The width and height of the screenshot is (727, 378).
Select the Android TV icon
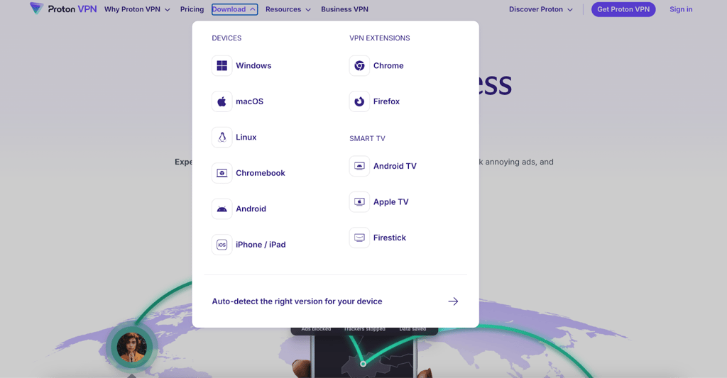[359, 166]
